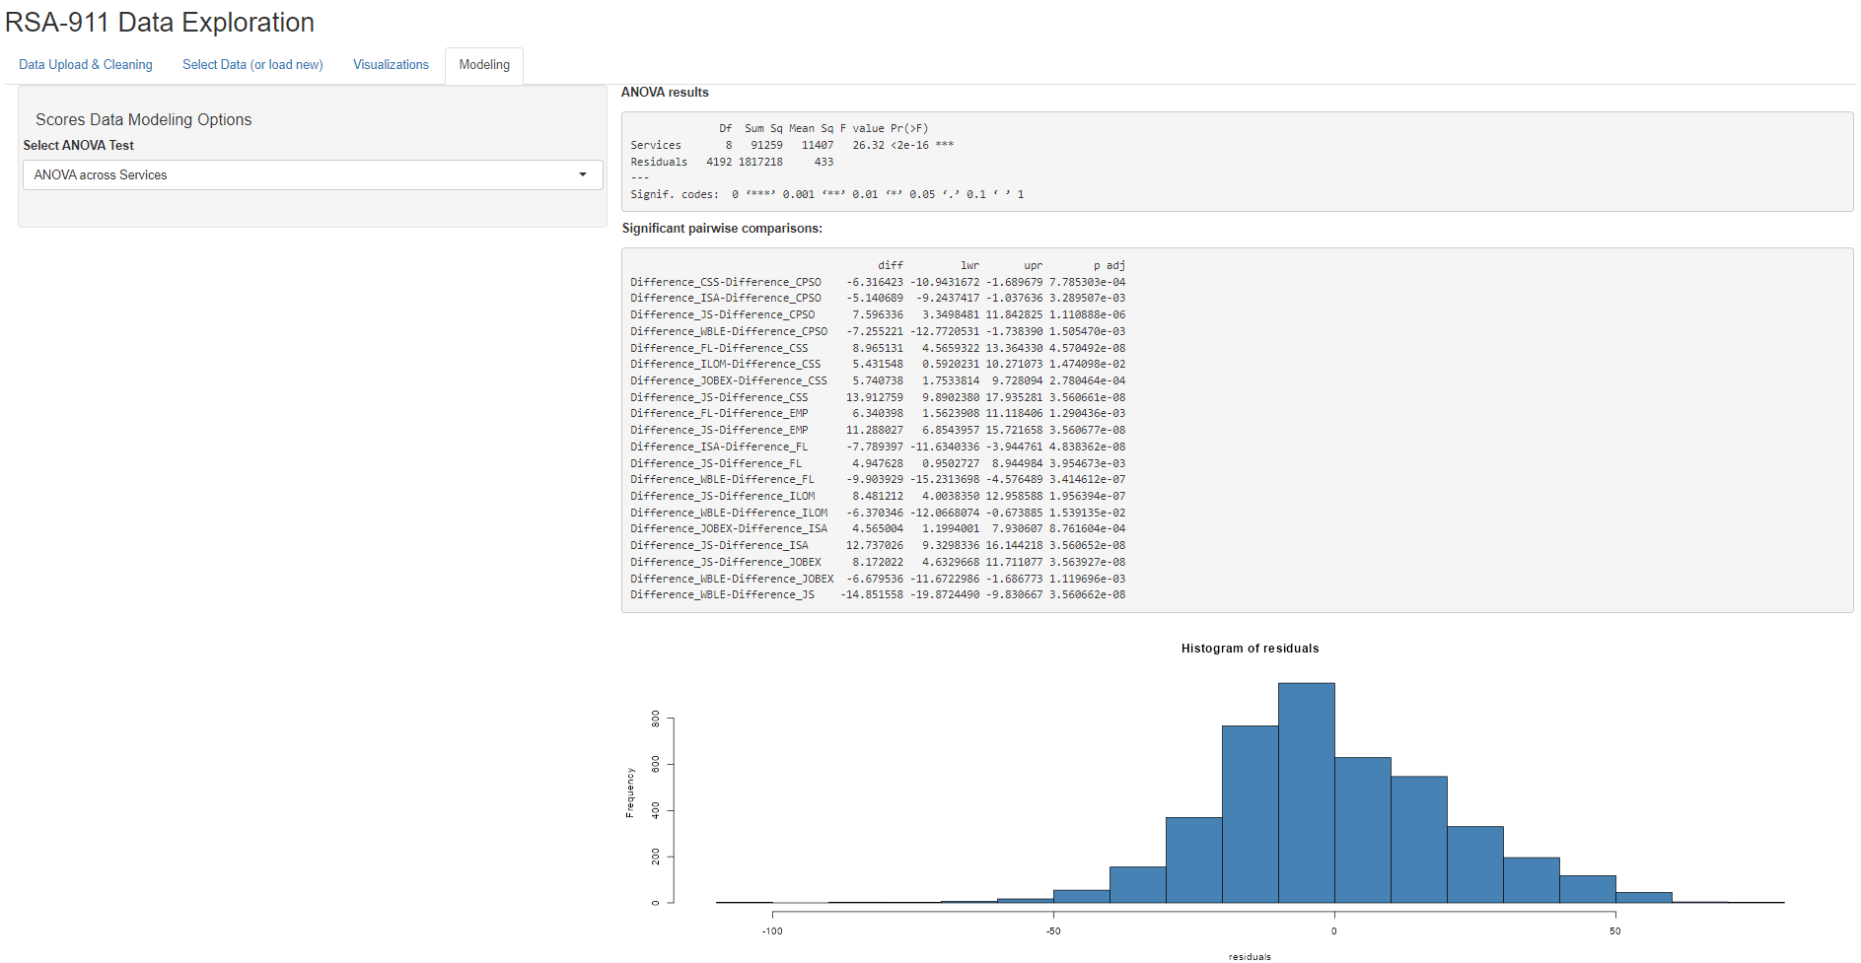
Task: Click the RSA-911 Data Exploration title
Action: coord(160,23)
